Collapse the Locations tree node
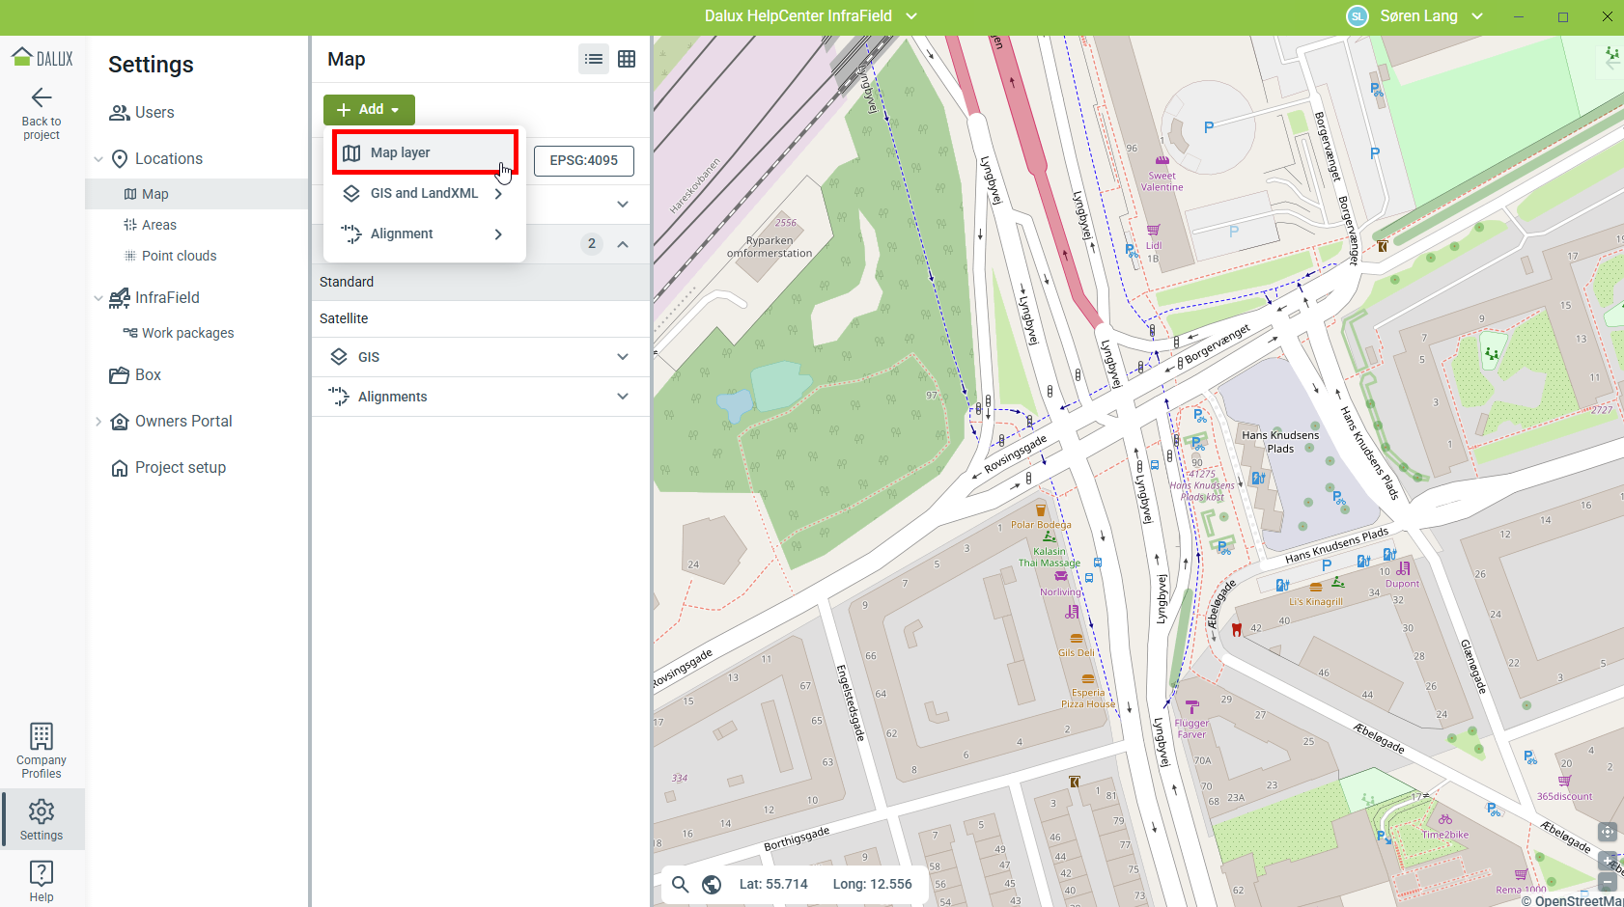Screen dimensions: 1624x907 98,159
